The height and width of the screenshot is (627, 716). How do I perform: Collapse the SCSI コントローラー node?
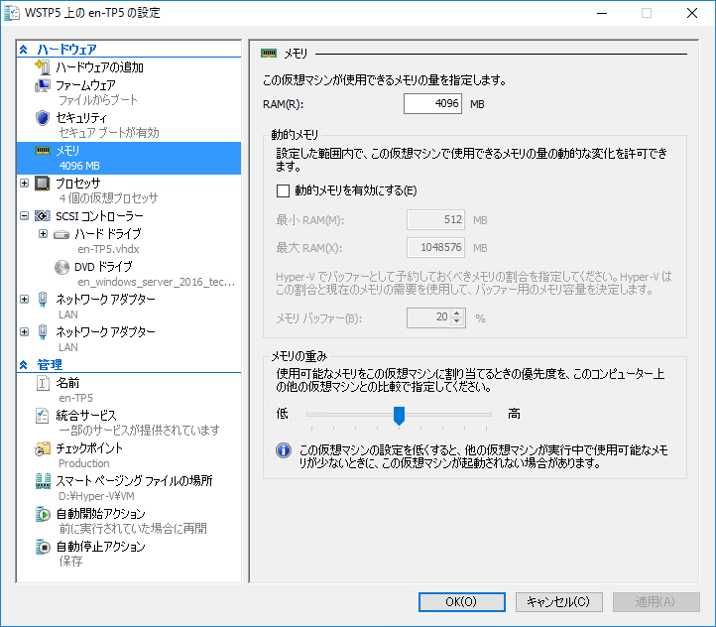pyautogui.click(x=24, y=216)
